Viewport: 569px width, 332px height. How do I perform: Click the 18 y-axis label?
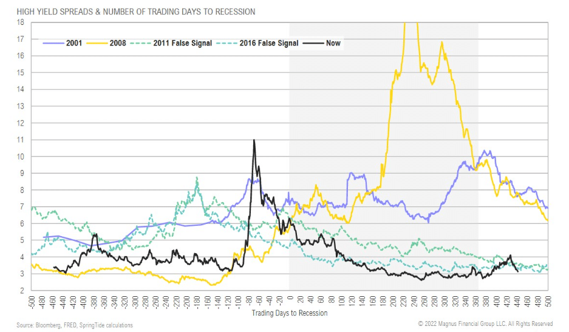tap(20, 22)
